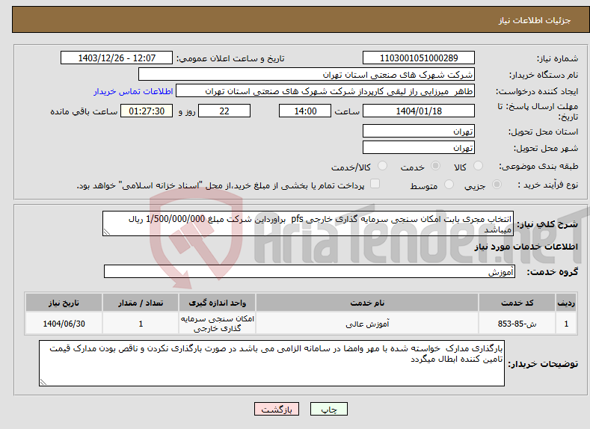The width and height of the screenshot is (590, 429).
Task: Click quantity cell showing 1
Action: point(141,324)
